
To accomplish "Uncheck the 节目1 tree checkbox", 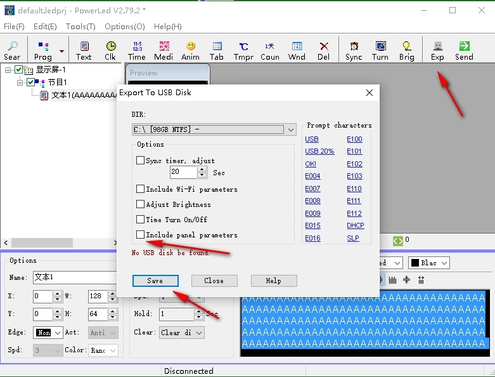I will pos(30,83).
